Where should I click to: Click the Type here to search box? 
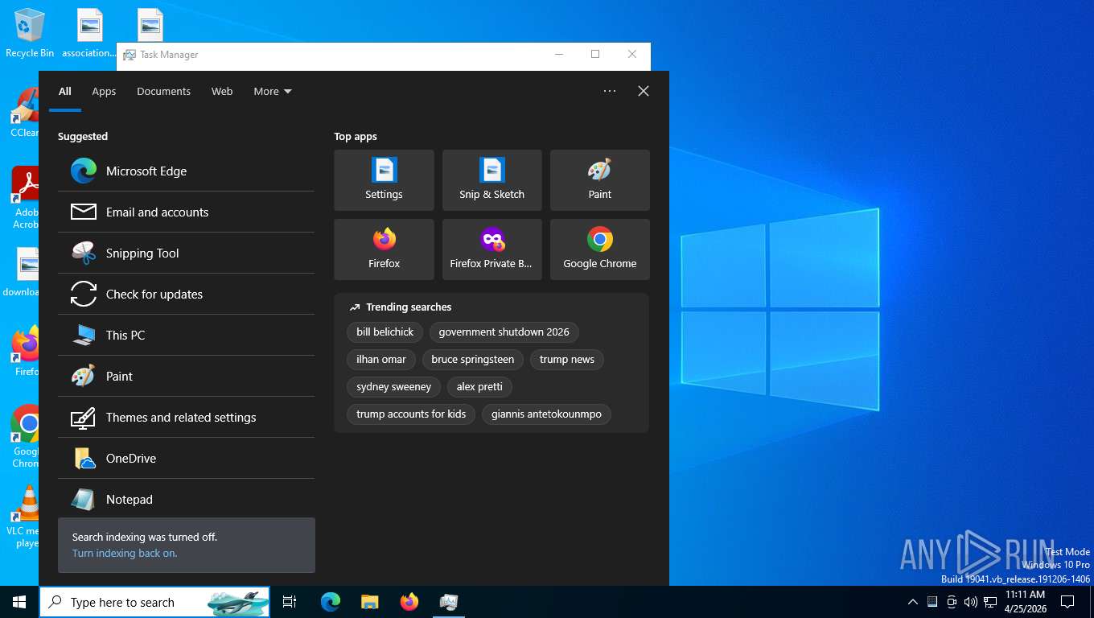[154, 602]
